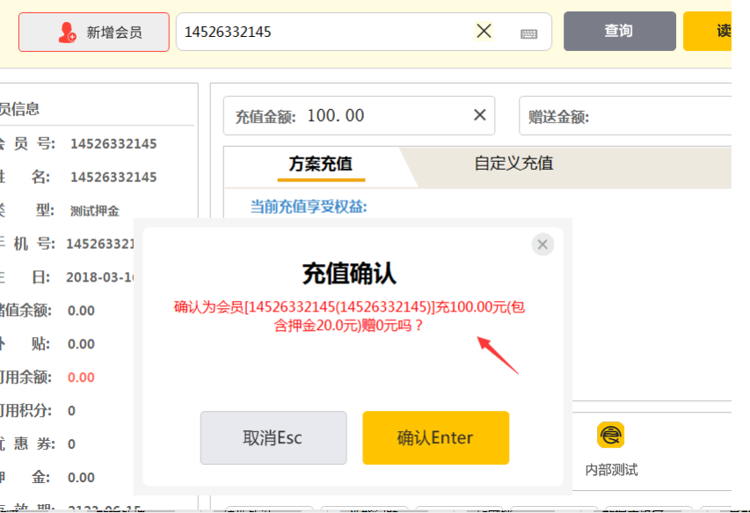The width and height of the screenshot is (750, 513).
Task: Clear the 充值金额 field with X
Action: 480,115
